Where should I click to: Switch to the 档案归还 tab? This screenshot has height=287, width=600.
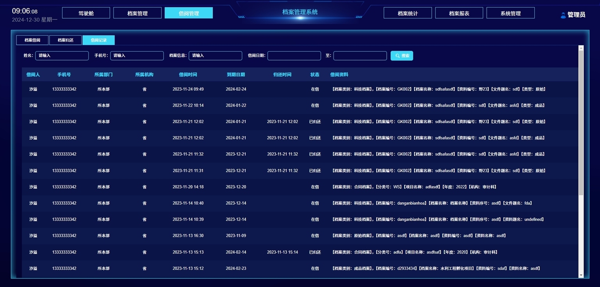[66, 40]
